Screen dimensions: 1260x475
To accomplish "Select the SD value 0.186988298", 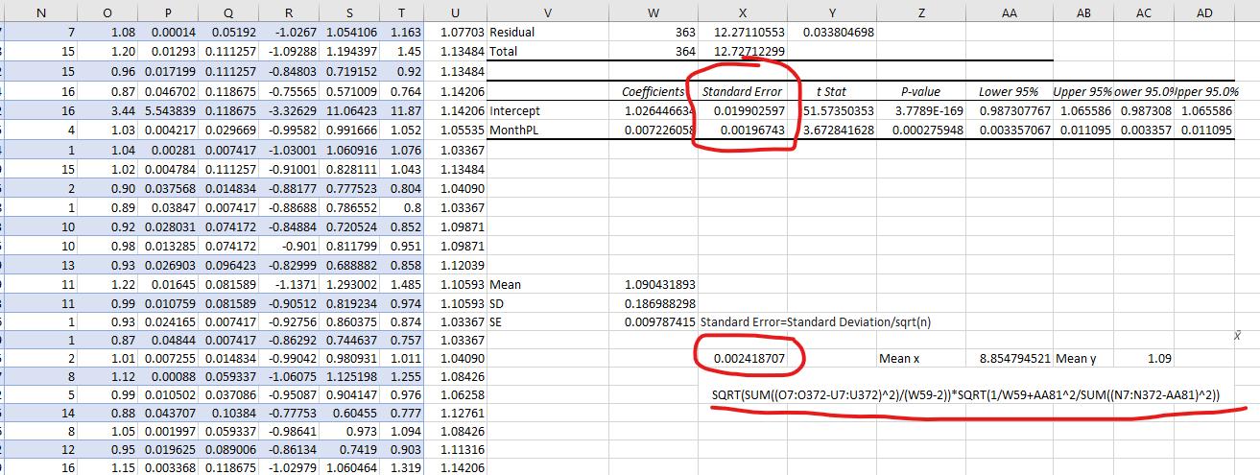I will click(653, 303).
